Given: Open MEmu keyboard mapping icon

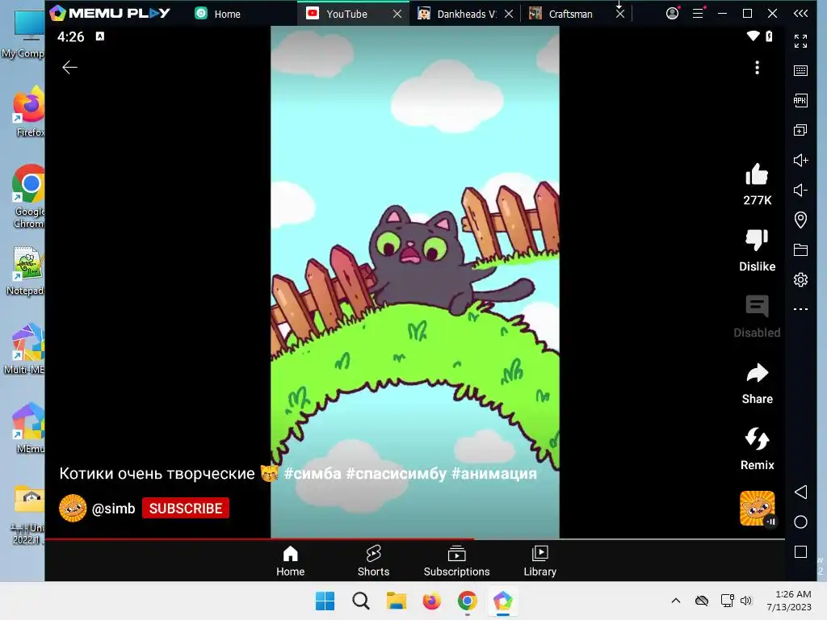Looking at the screenshot, I should click(x=800, y=71).
